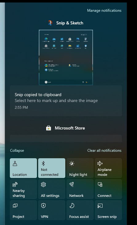Click the Snip & Sketch app icon

[50, 23]
